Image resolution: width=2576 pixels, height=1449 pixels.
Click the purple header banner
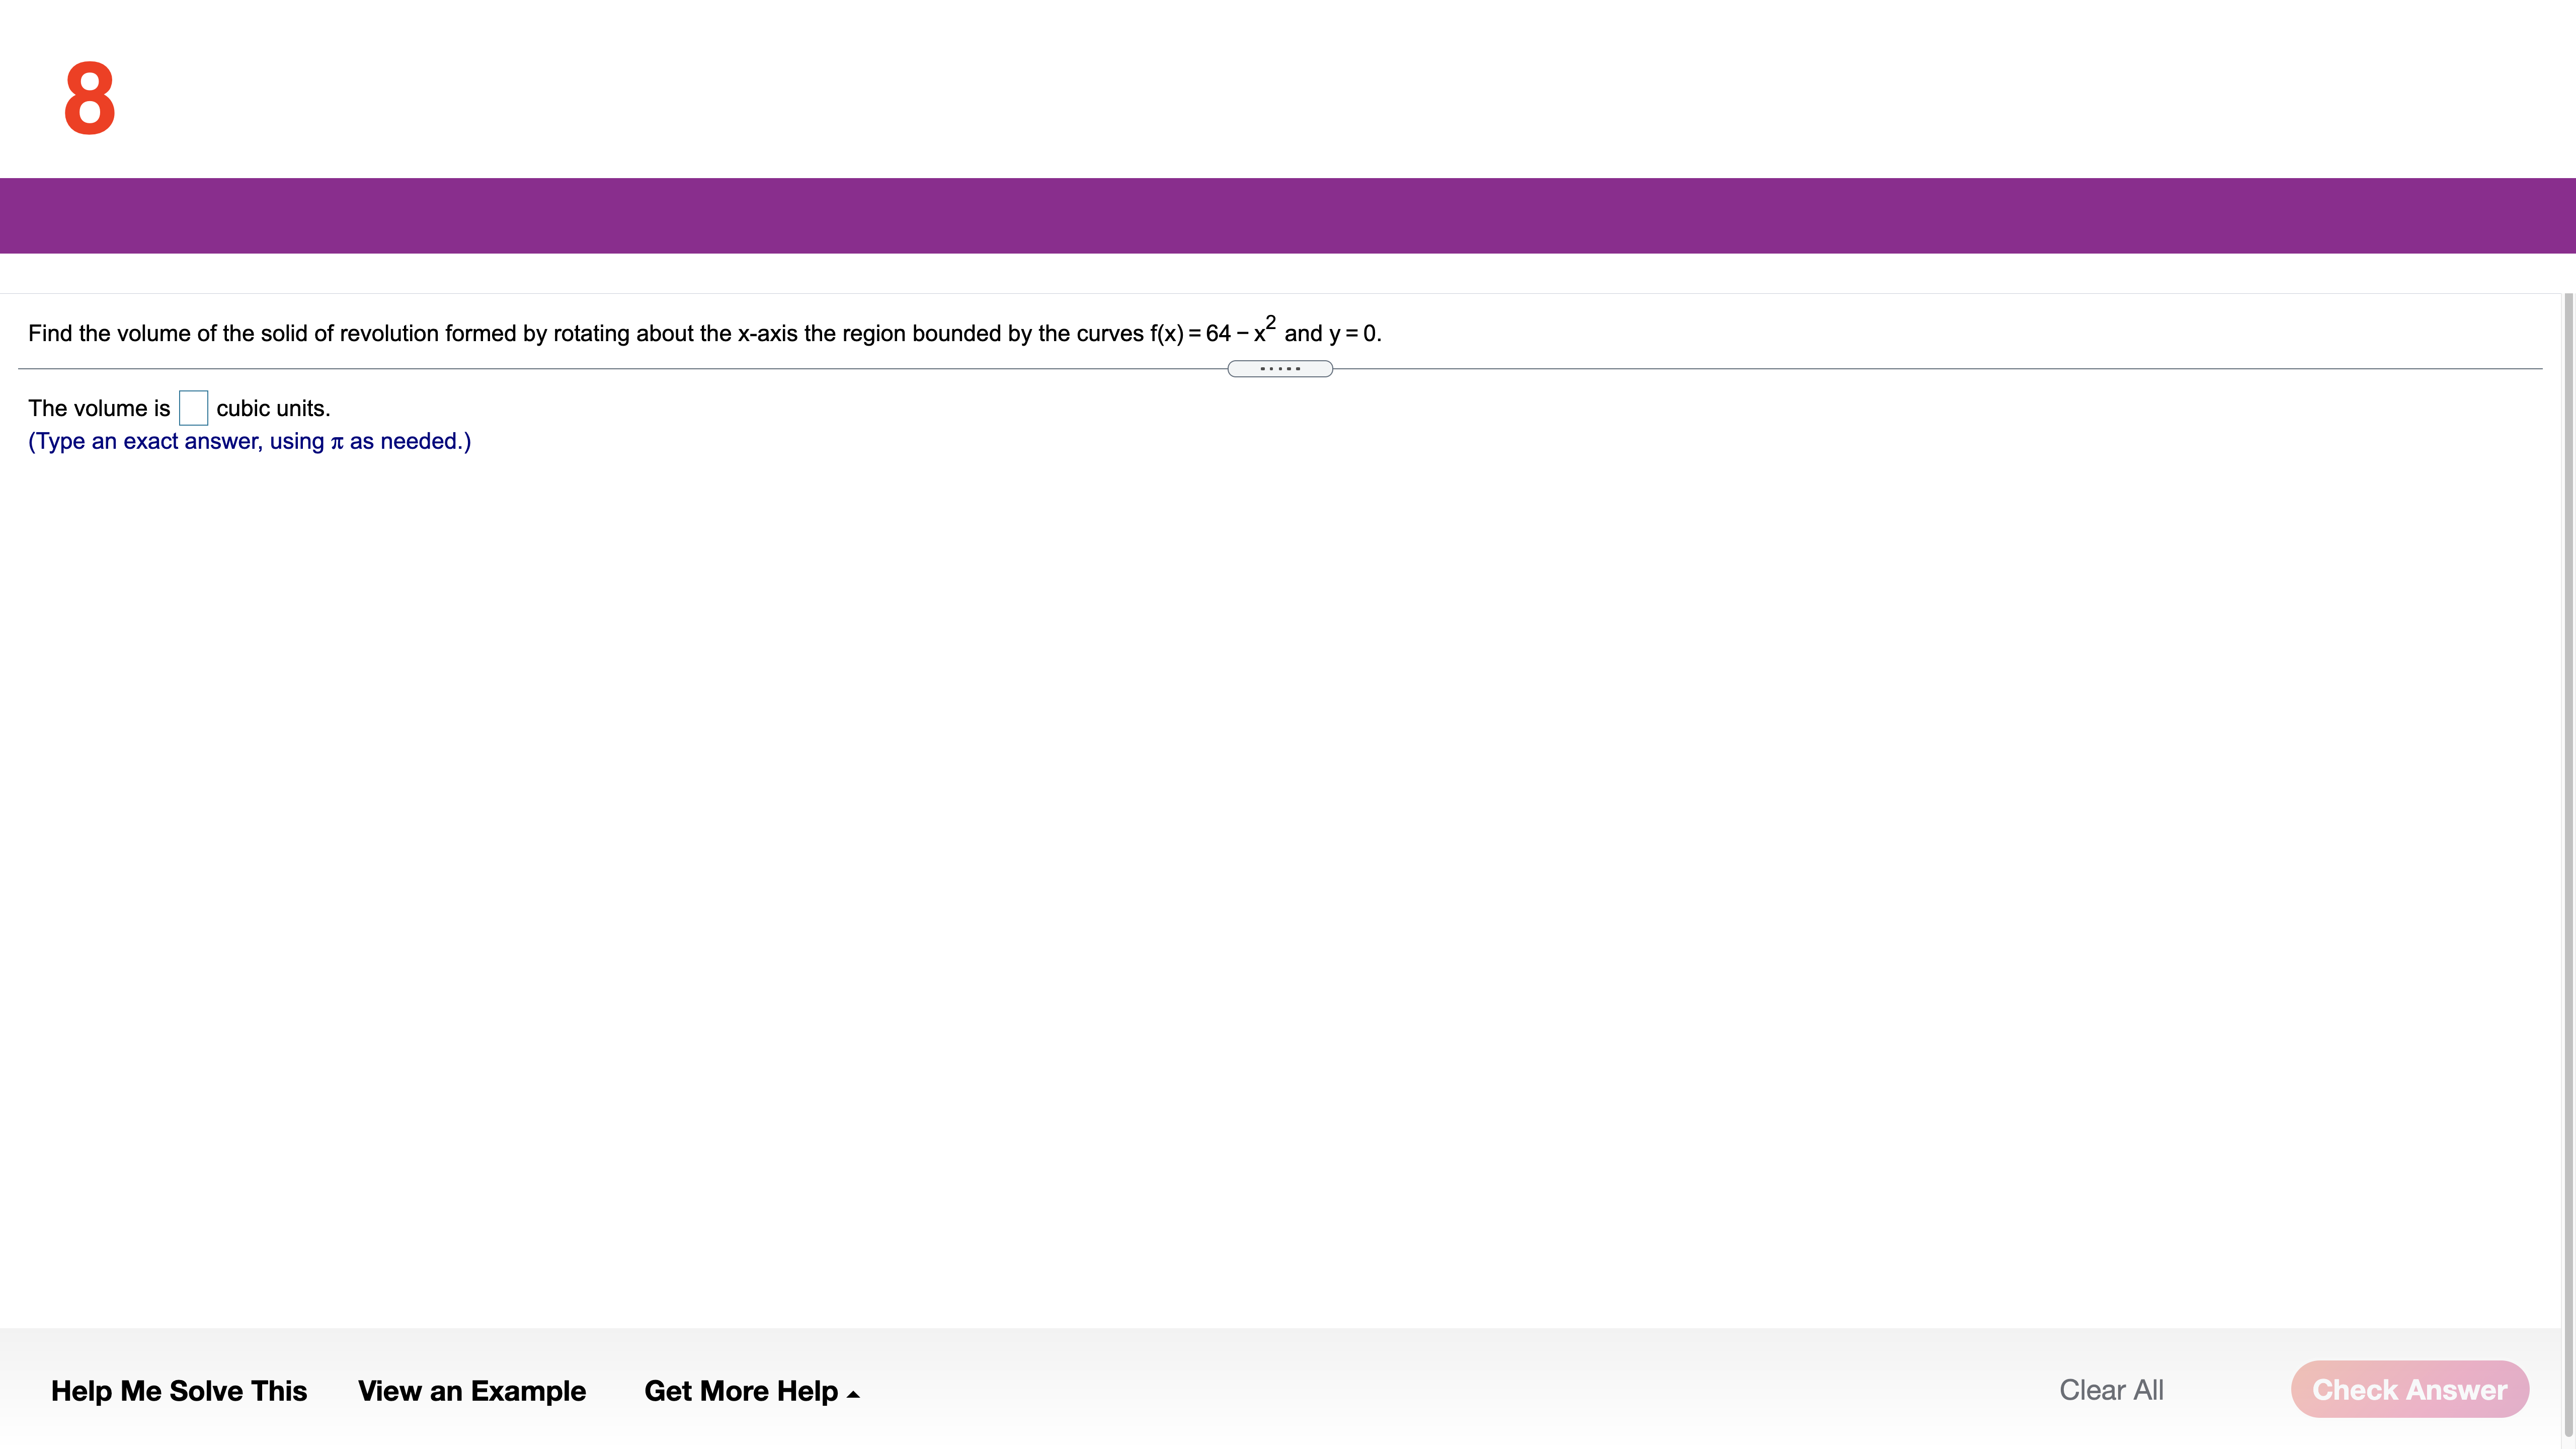[x=1288, y=215]
